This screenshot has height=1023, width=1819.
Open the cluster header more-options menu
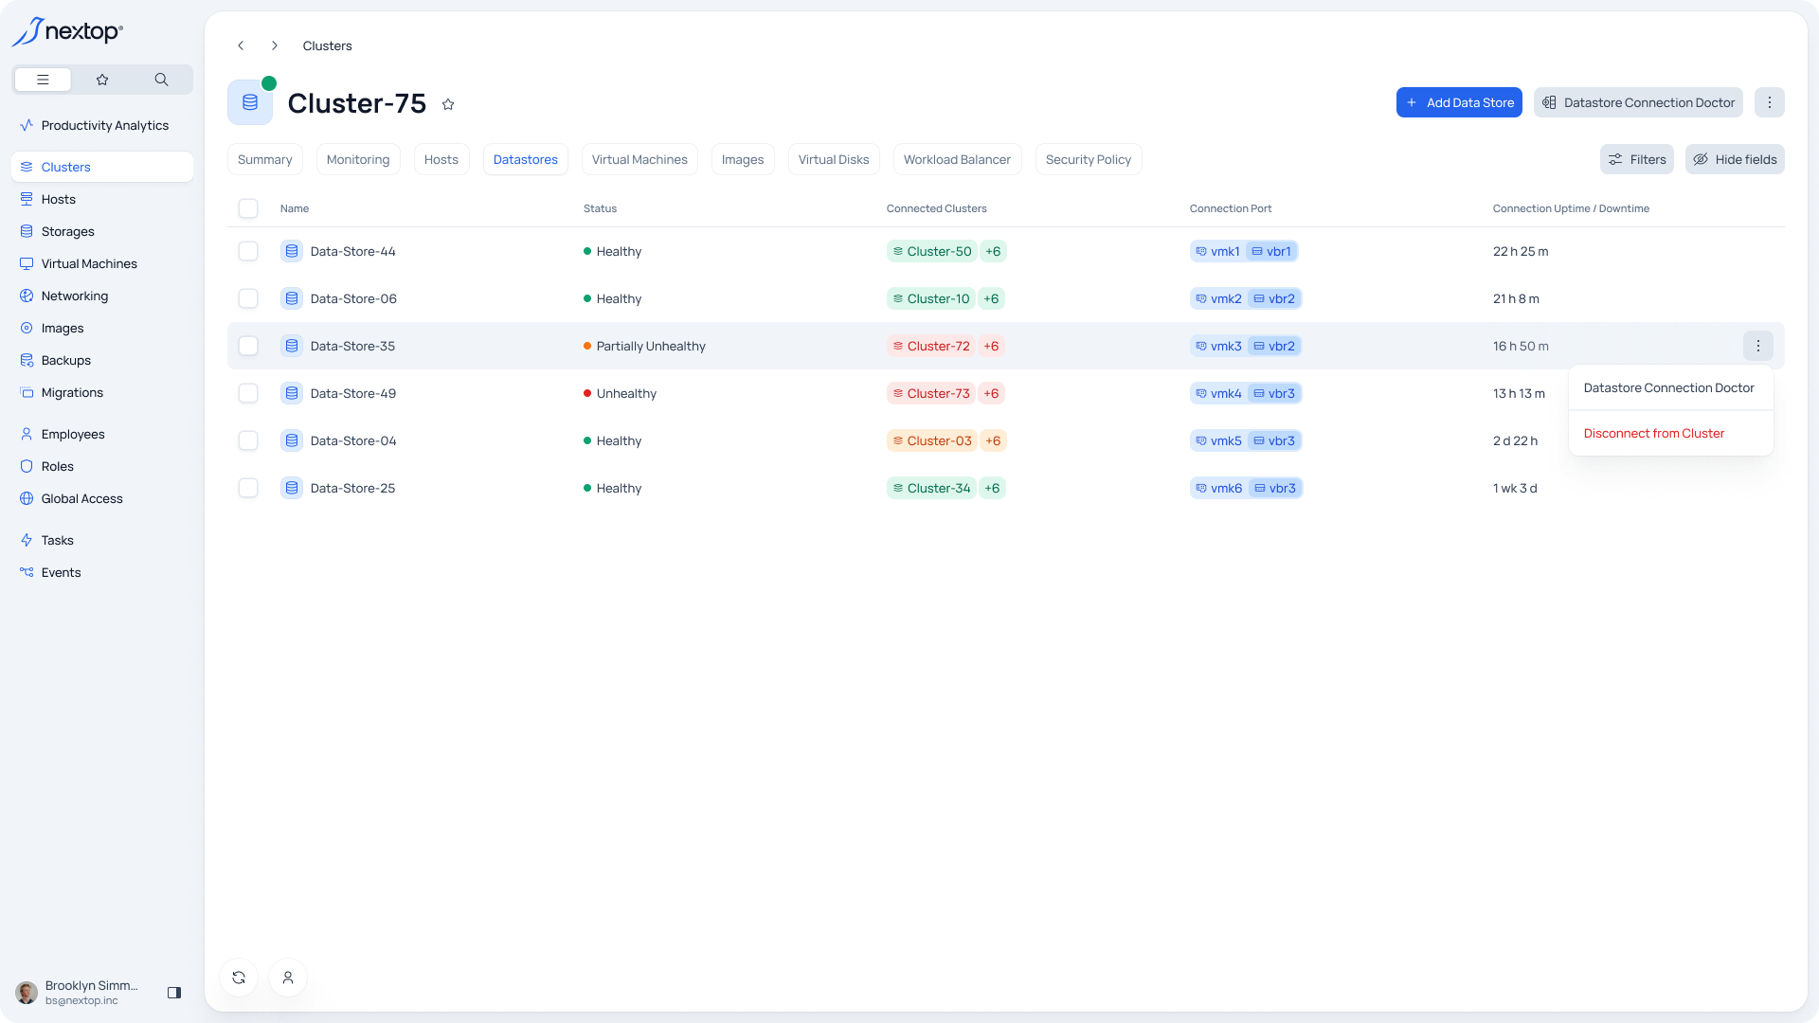point(1769,102)
